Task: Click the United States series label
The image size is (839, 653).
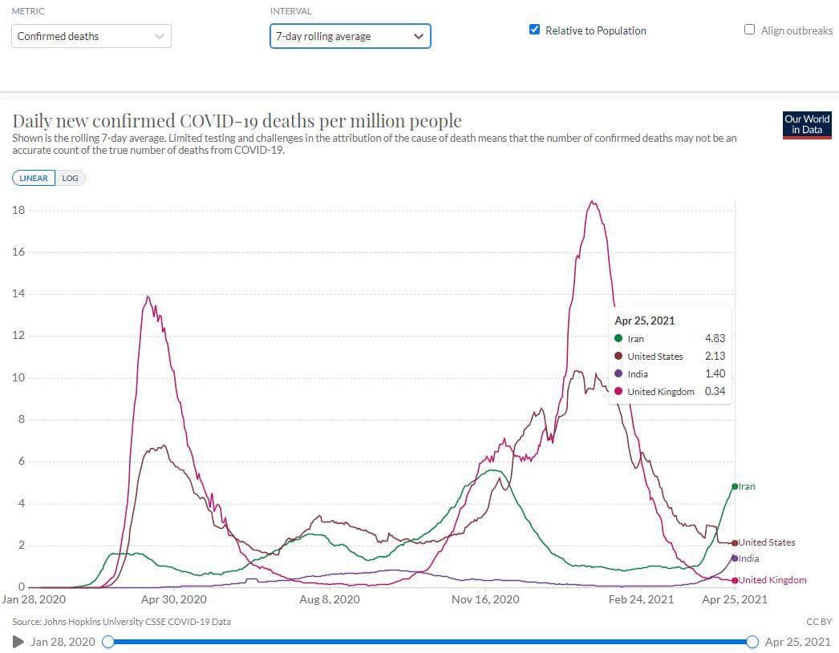Action: click(x=767, y=542)
